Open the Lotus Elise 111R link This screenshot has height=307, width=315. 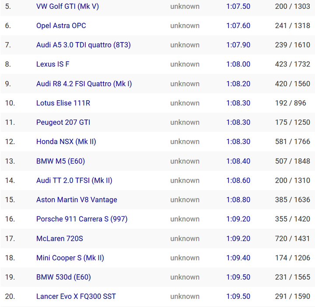[63, 103]
